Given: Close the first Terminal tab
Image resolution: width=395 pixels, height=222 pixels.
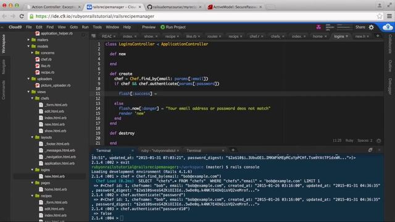Looking at the screenshot, I should click(132, 150).
